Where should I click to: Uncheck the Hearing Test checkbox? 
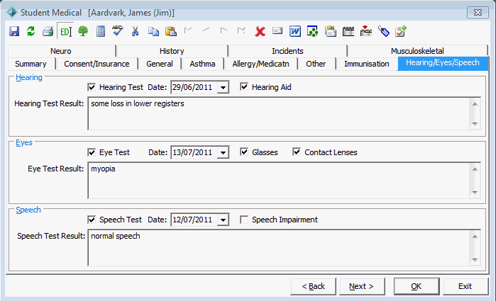92,87
